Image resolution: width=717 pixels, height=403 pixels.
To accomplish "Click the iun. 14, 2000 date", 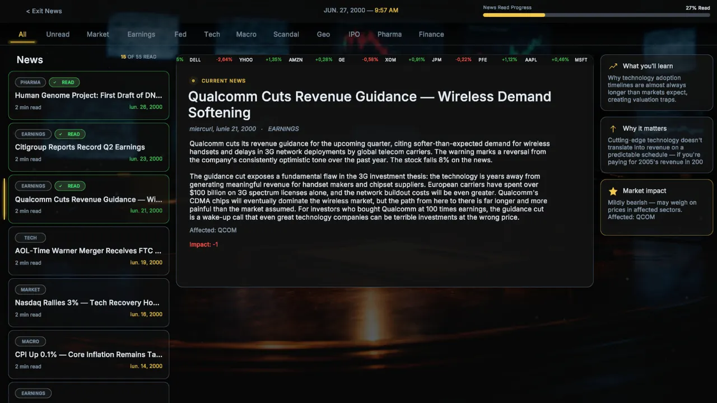I will coord(146,366).
